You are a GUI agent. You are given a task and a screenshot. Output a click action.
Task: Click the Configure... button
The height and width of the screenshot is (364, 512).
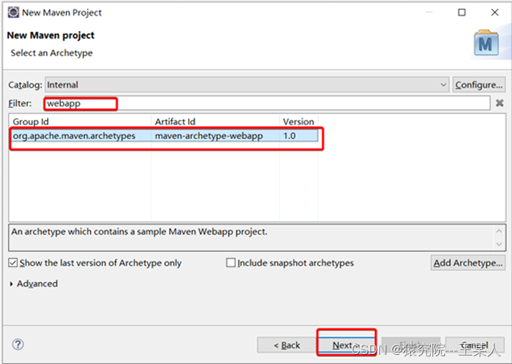[x=478, y=85]
